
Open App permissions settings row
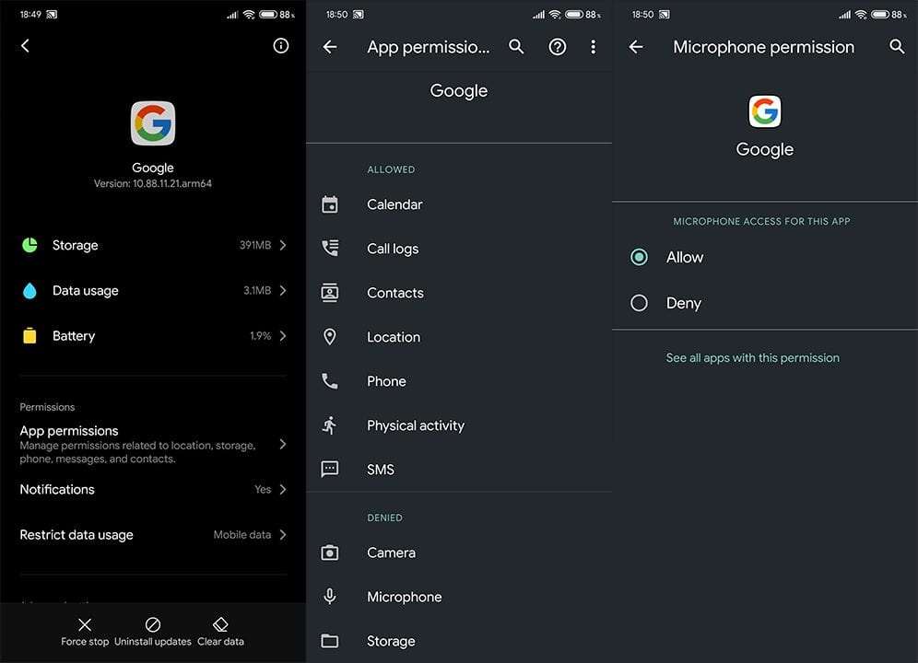coord(152,444)
